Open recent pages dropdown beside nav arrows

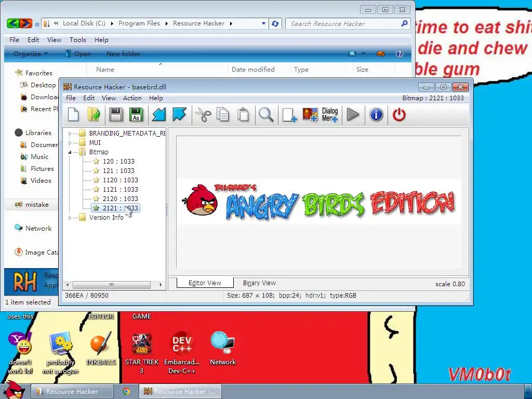[x=37, y=24]
